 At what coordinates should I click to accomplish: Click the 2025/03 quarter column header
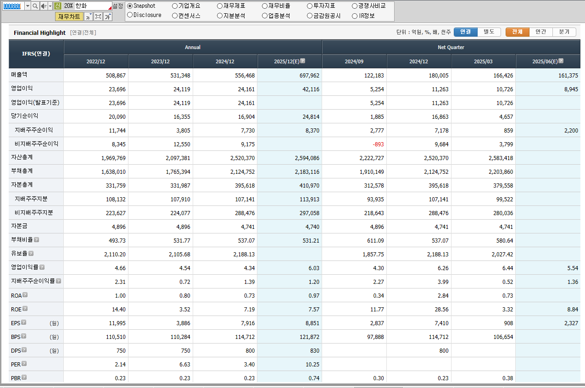pos(484,61)
